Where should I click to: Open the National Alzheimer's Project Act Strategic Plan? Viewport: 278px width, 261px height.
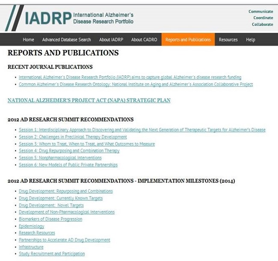[x=89, y=101]
